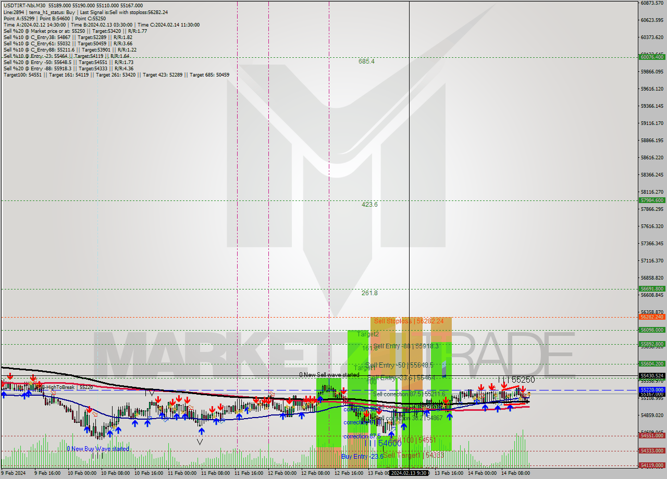Select the 'Line:2894 | tema_h1_status: Buy' info line
This screenshot has height=479, width=667.
coord(85,12)
